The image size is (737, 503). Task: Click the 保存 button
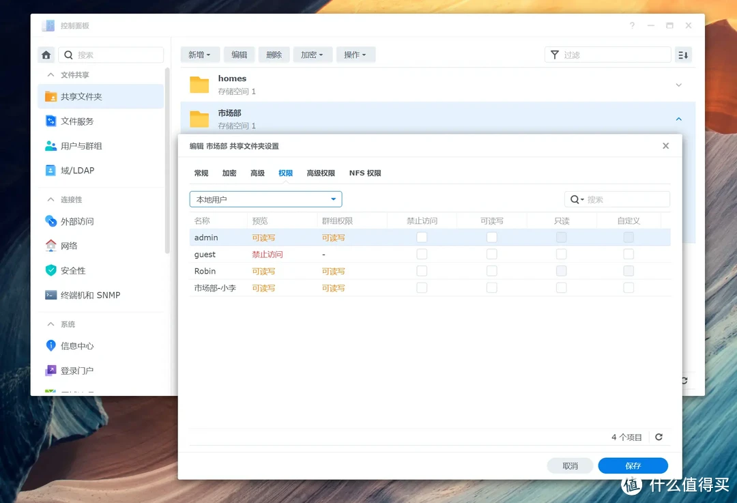point(633,465)
